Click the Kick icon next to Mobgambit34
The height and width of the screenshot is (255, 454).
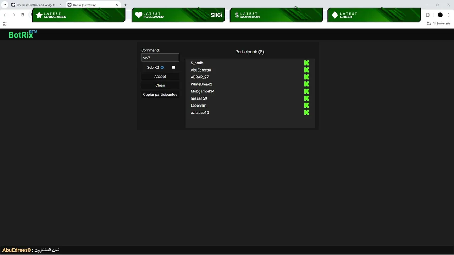[306, 91]
